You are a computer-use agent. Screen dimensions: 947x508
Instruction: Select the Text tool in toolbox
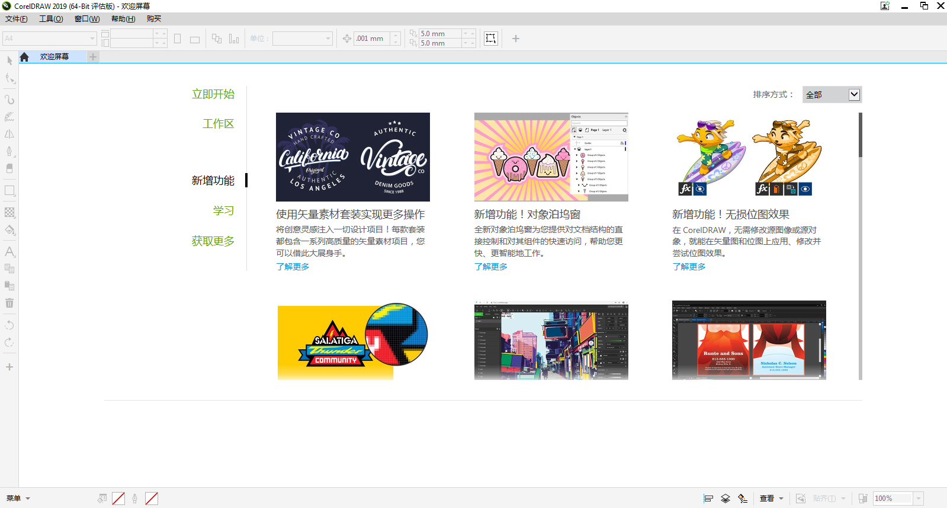pyautogui.click(x=9, y=251)
